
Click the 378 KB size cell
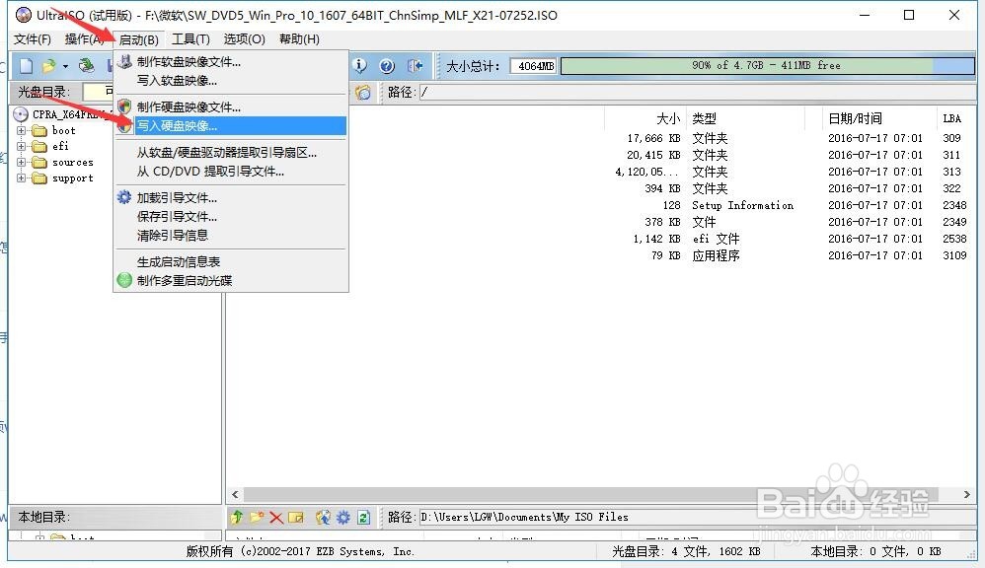point(662,222)
